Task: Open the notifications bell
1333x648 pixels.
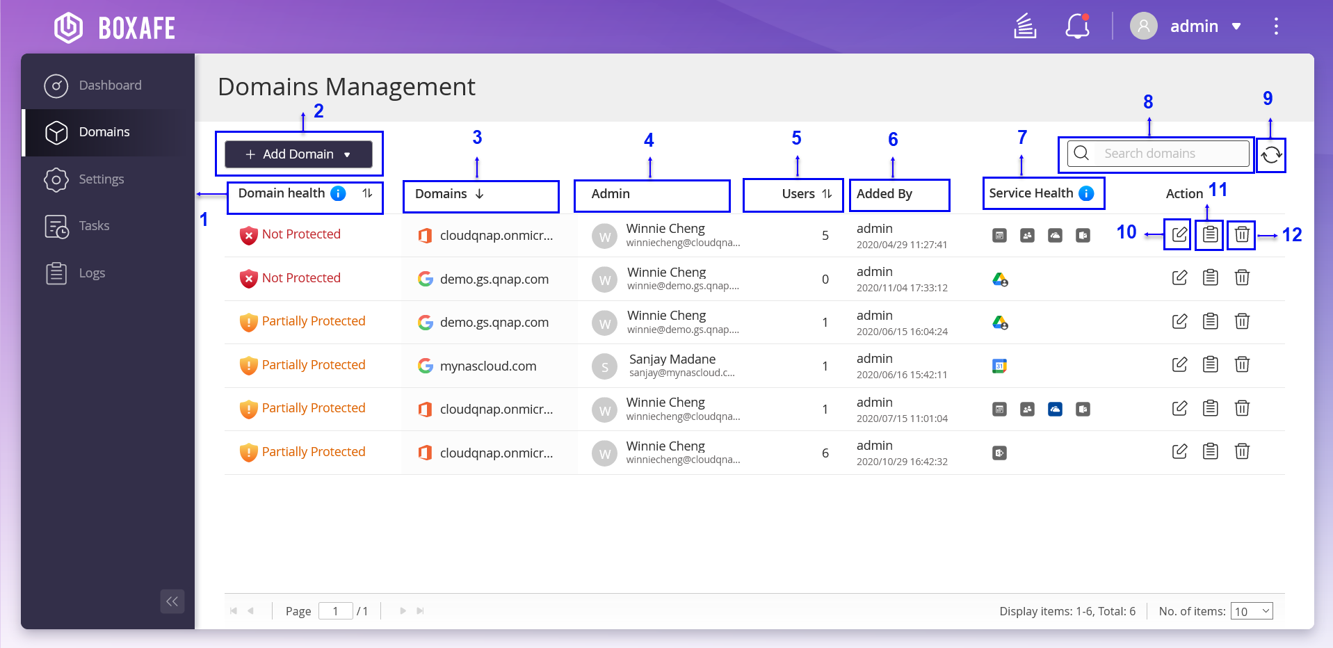Action: (1077, 26)
